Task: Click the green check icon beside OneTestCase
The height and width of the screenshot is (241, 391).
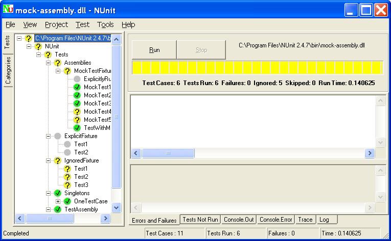Action: click(67, 201)
